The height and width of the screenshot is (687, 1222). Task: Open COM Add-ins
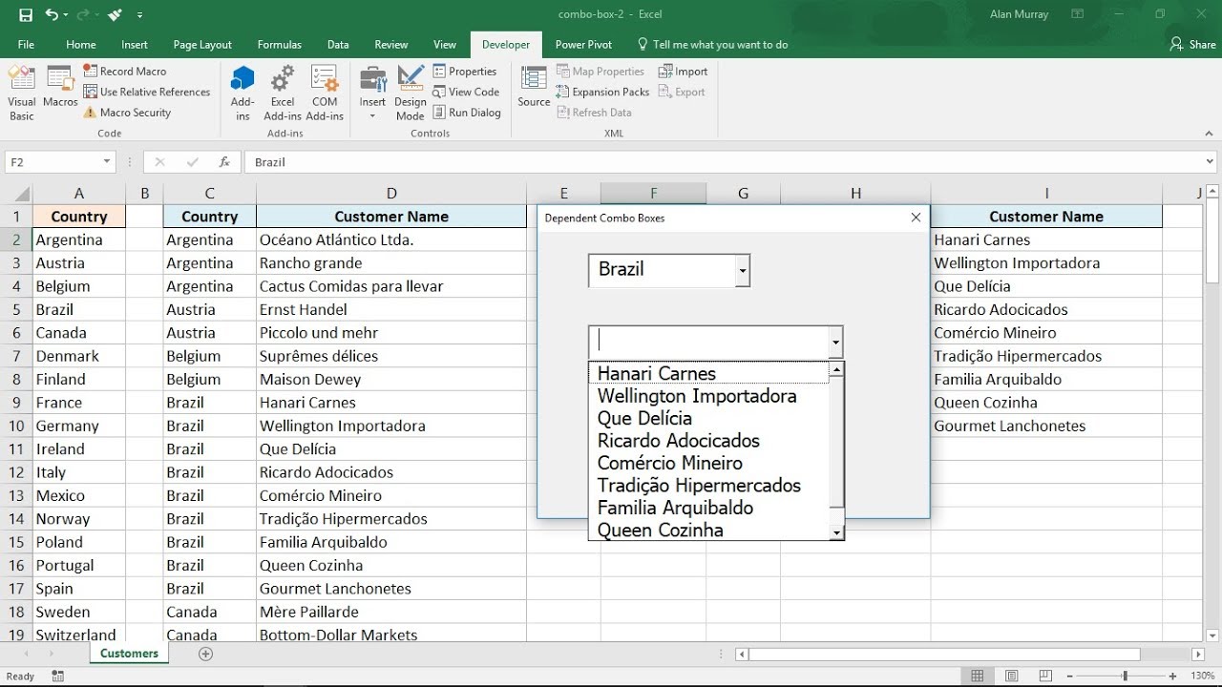click(325, 91)
